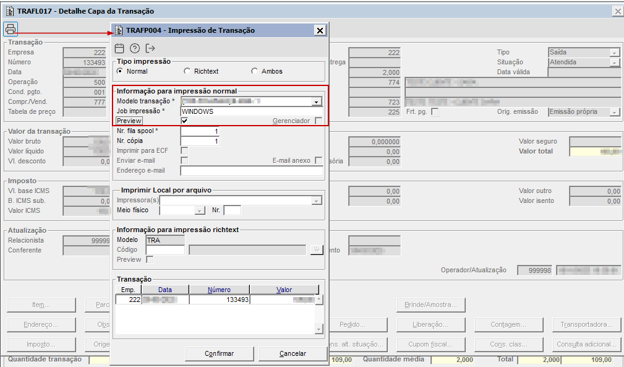Toggle the E-mail anexo checkbox
The height and width of the screenshot is (367, 624).
(x=318, y=160)
